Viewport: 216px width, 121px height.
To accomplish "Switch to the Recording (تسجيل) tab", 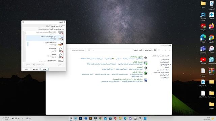I will 58,26.
